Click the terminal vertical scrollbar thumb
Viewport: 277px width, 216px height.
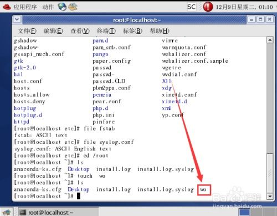pyautogui.click(x=270, y=173)
